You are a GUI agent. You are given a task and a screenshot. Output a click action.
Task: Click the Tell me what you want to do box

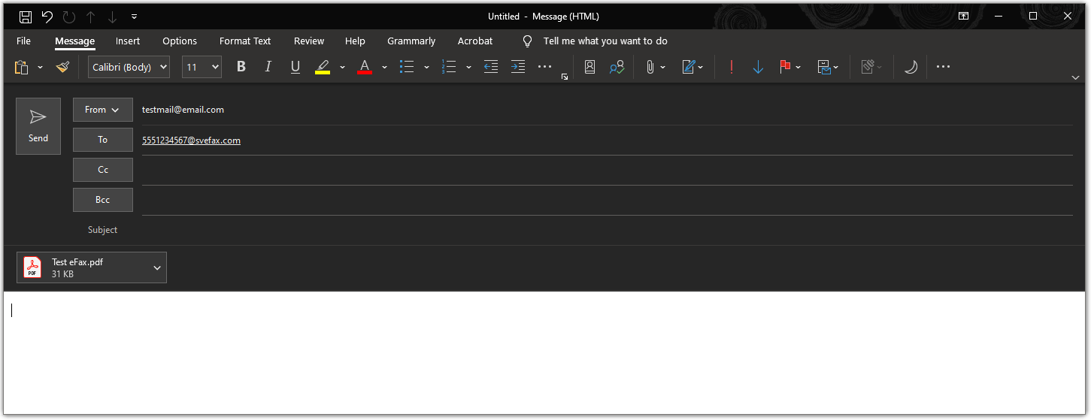[x=605, y=41]
